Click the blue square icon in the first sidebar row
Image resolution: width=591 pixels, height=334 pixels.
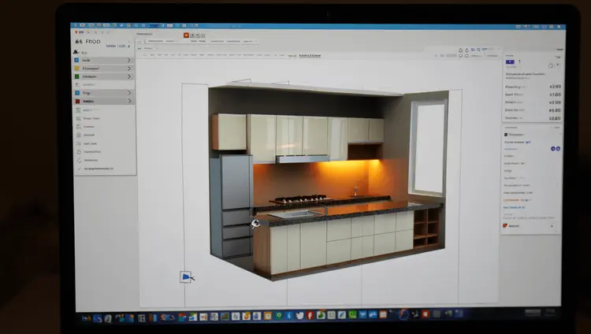(x=77, y=60)
